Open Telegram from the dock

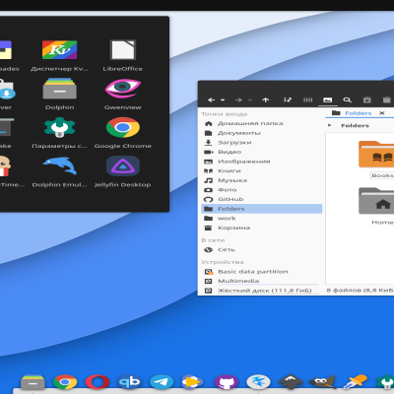click(162, 382)
